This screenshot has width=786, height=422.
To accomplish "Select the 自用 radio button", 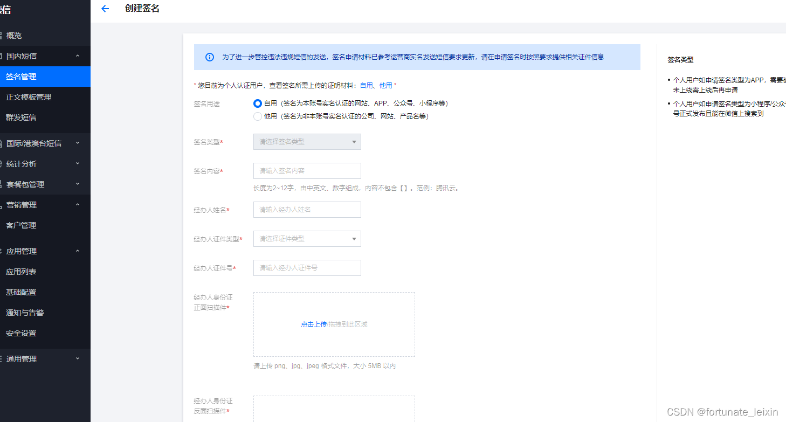I will pos(258,103).
